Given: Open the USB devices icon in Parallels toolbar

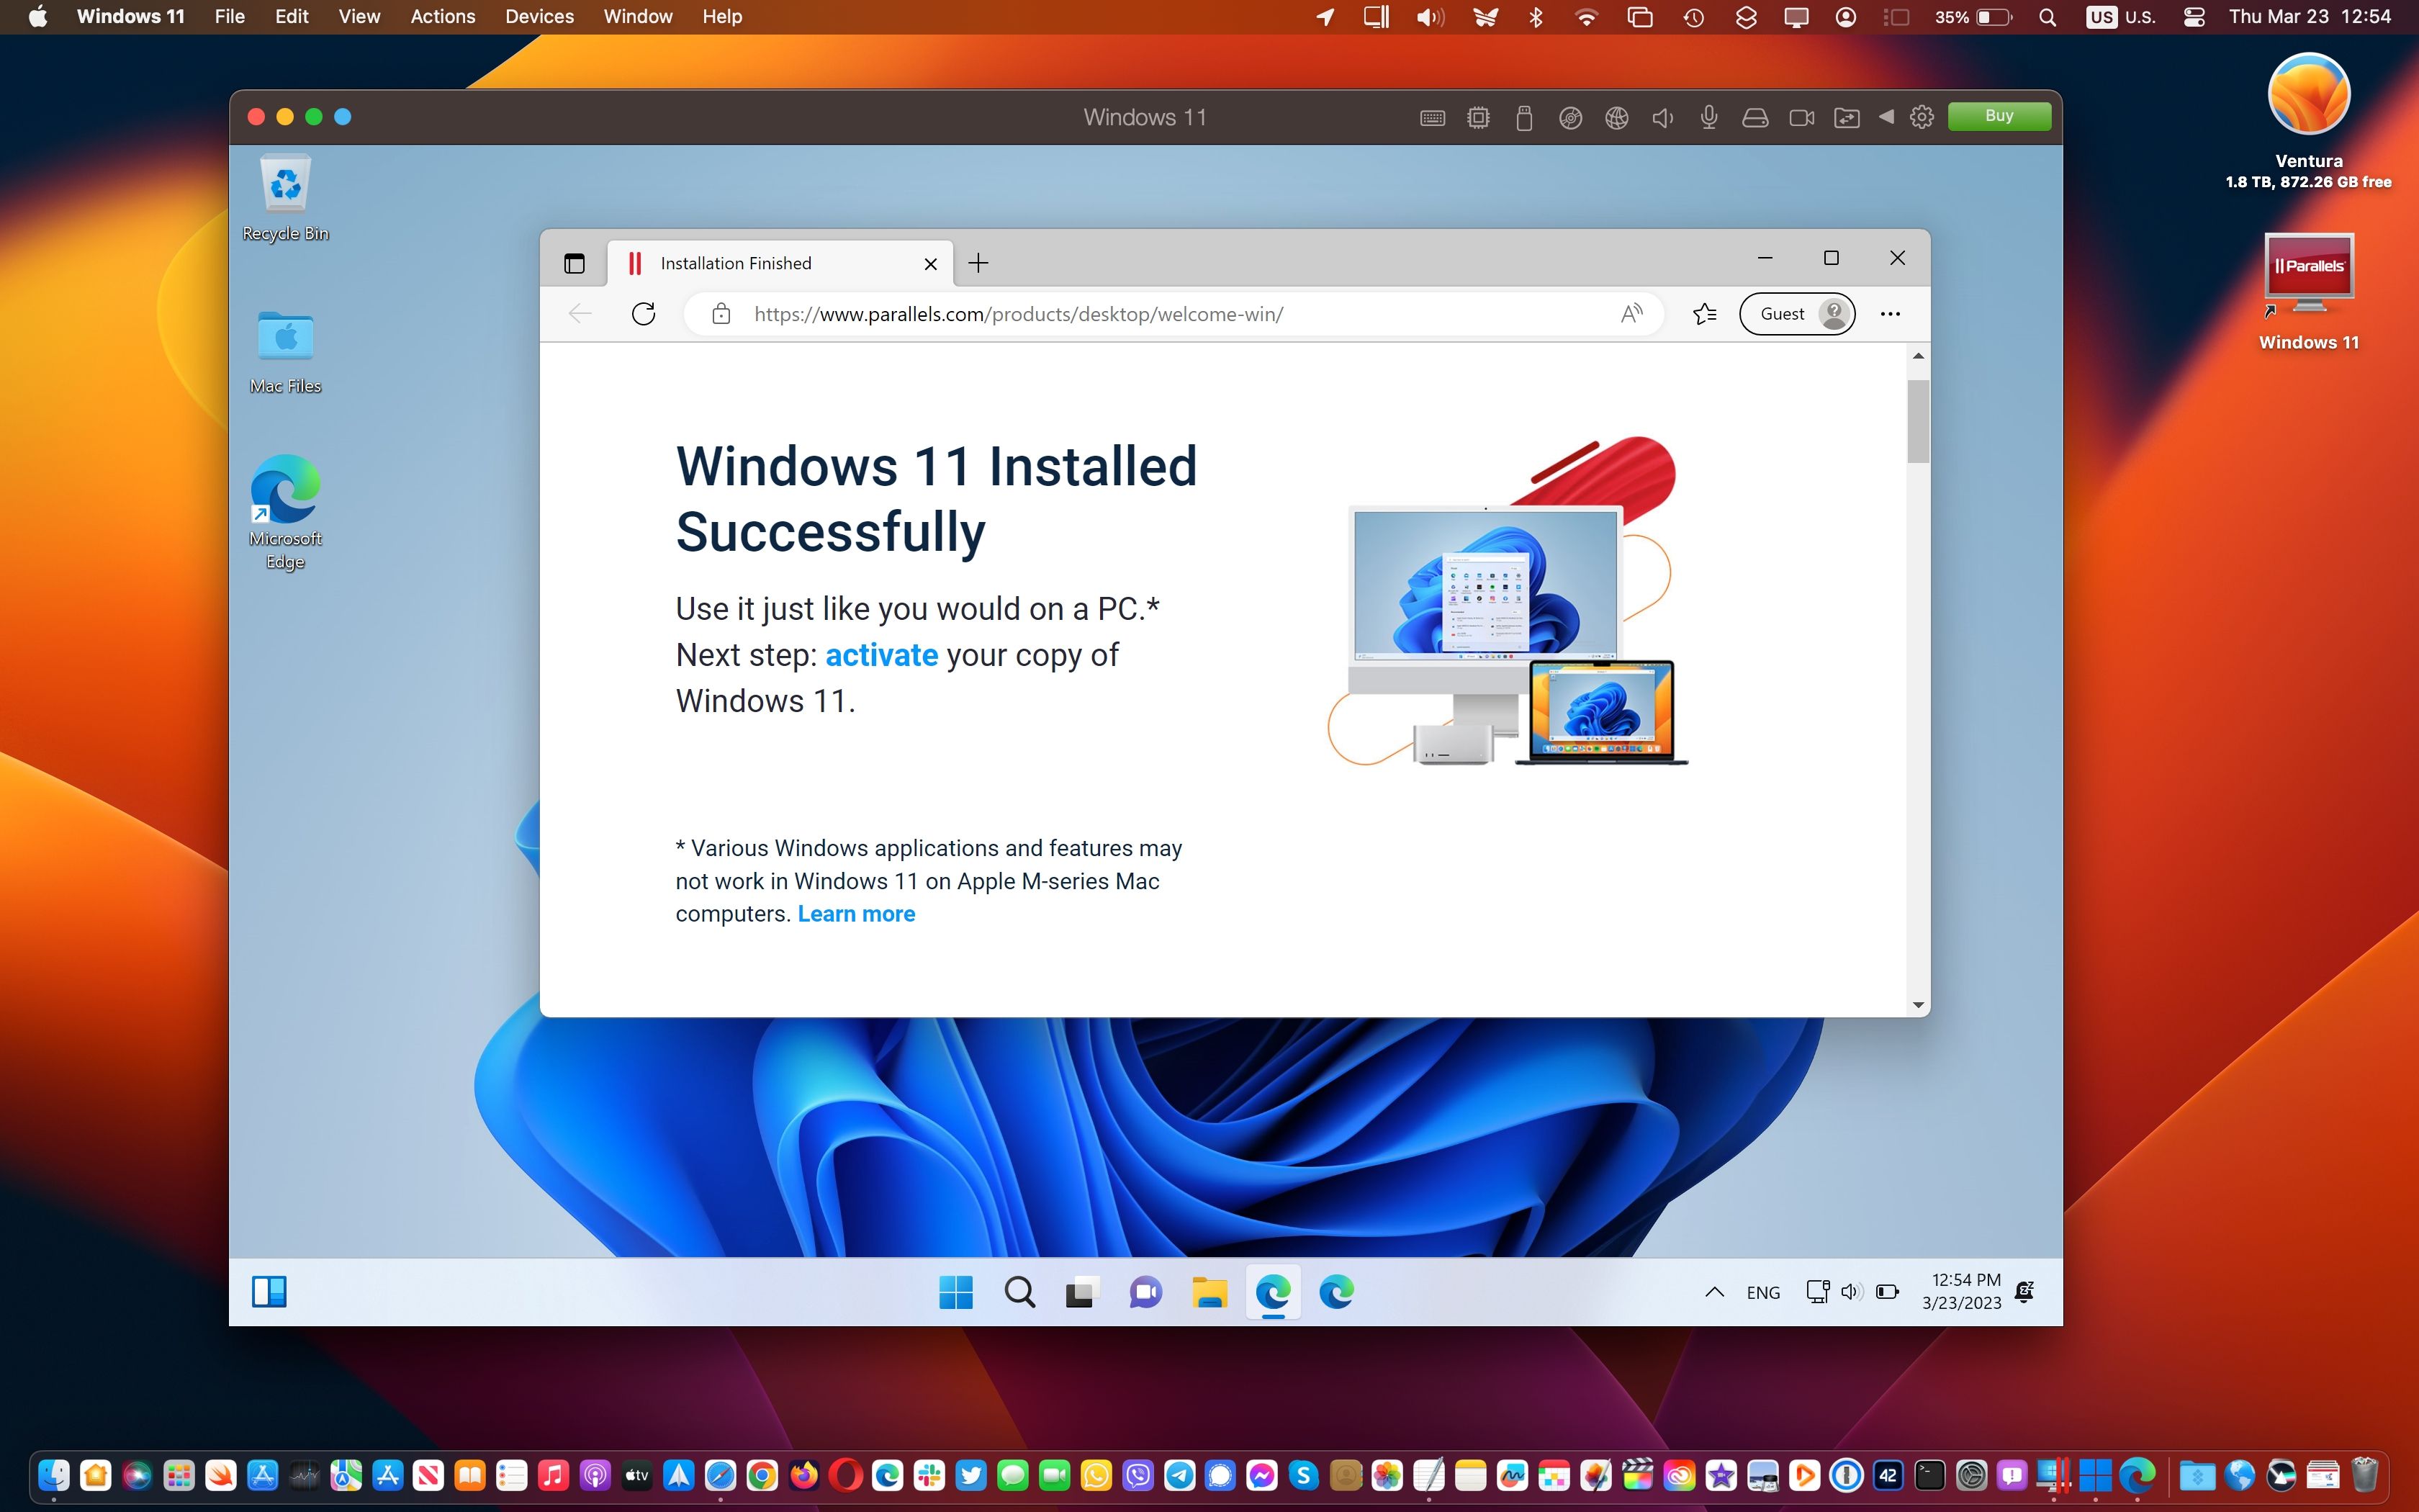Looking at the screenshot, I should 1526,117.
